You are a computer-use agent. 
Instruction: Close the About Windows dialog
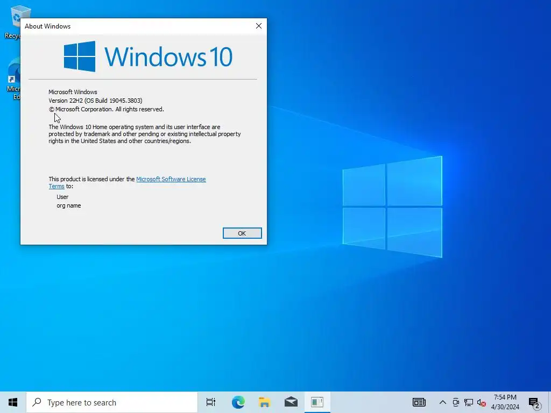tap(259, 26)
